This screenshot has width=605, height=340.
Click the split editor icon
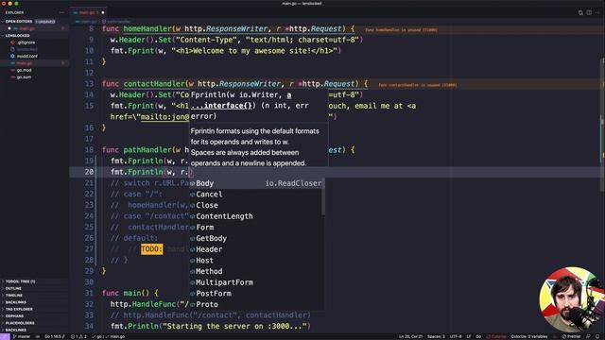point(589,12)
